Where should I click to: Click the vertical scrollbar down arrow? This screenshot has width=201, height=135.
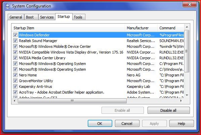coord(187,95)
